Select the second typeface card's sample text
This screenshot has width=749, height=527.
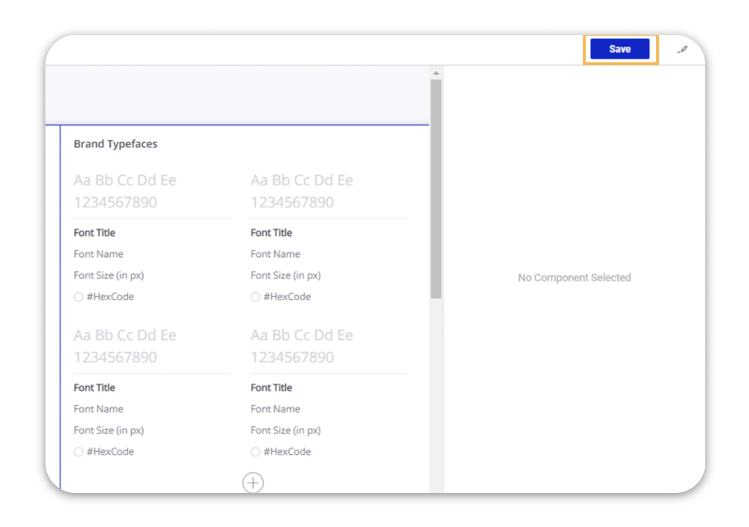pos(302,191)
